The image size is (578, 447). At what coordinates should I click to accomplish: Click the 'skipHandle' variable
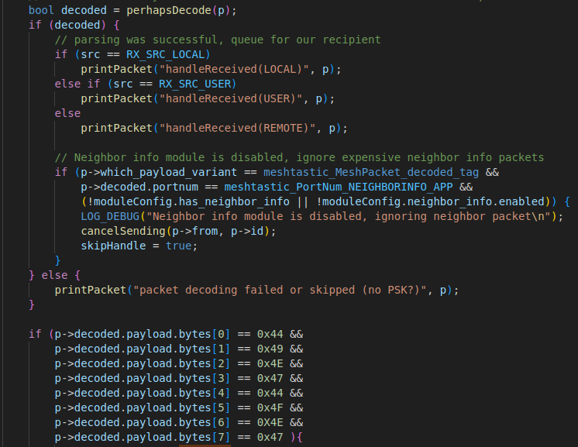coord(113,246)
